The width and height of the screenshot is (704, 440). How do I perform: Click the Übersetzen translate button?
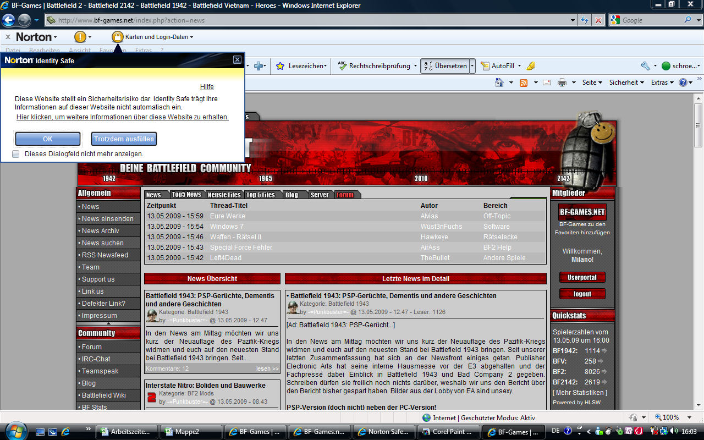[444, 66]
